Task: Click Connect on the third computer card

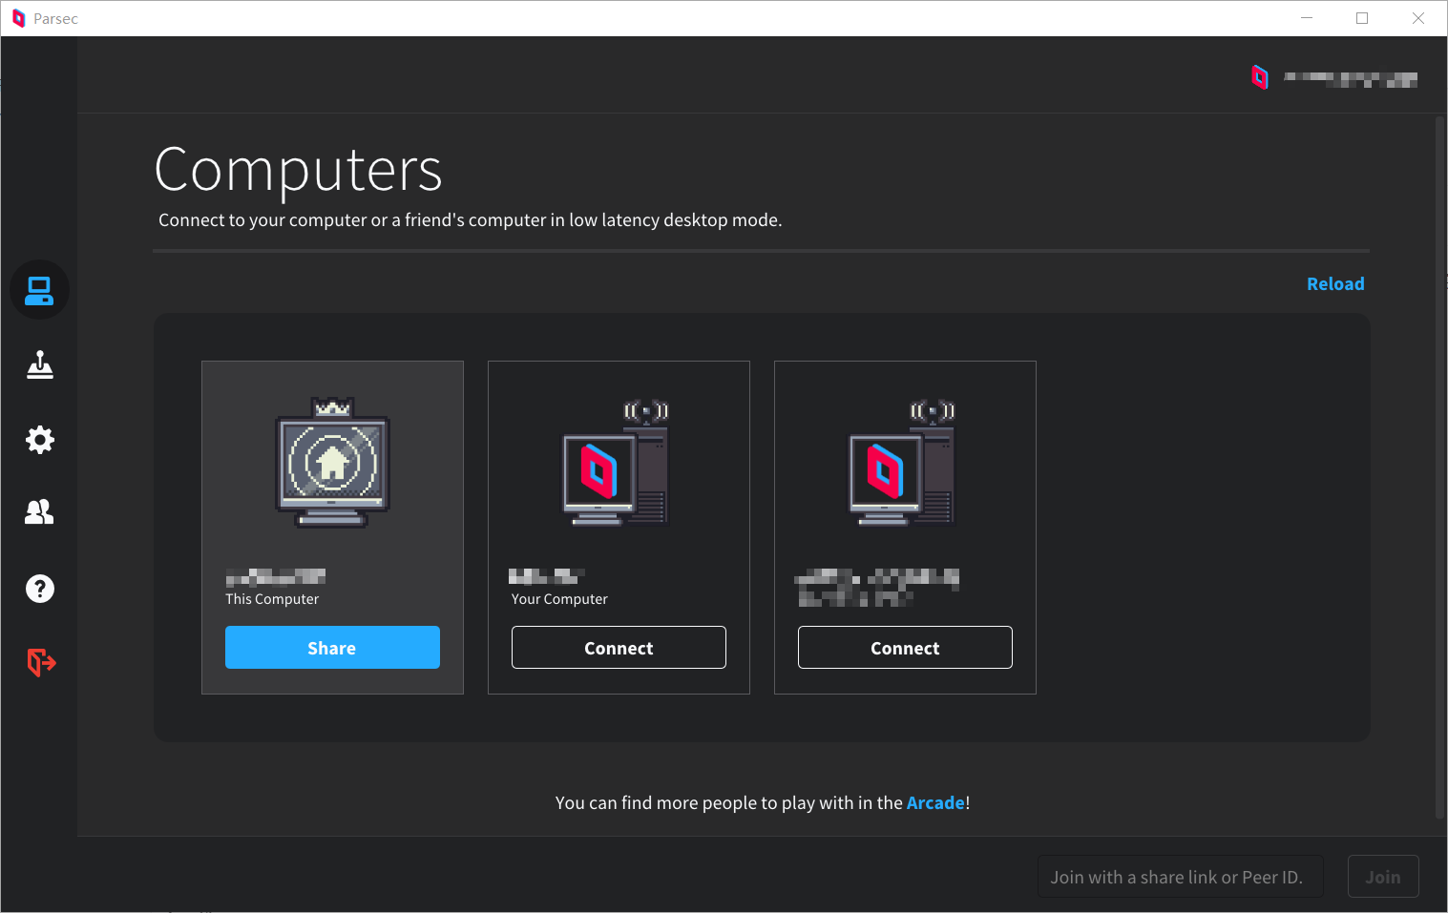Action: [x=905, y=648]
